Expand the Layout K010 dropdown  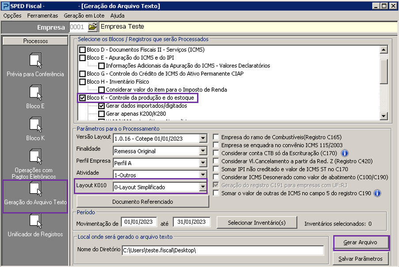(203, 187)
